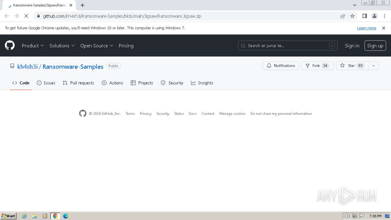This screenshot has width=391, height=220.
Task: Go back to previous page
Action: [7, 16]
